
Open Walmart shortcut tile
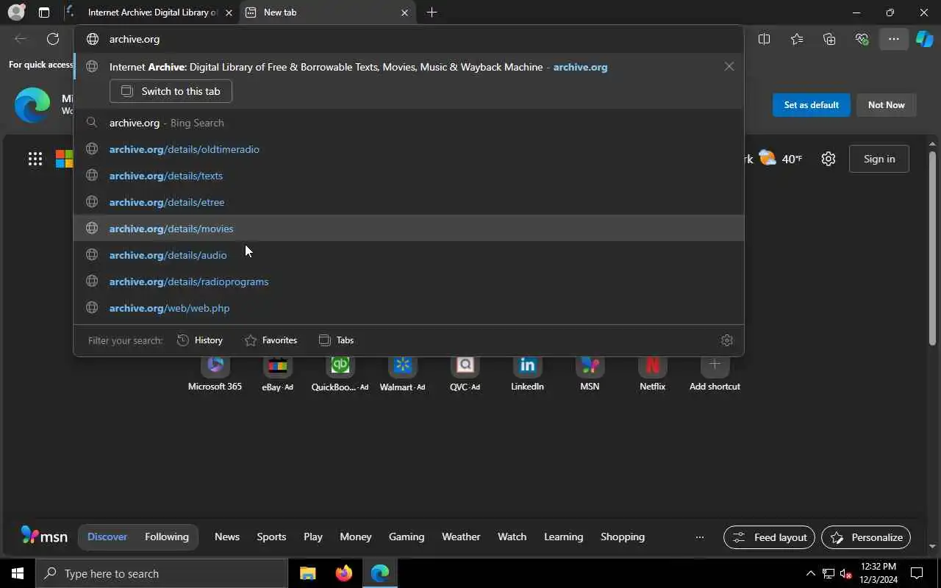402,374
